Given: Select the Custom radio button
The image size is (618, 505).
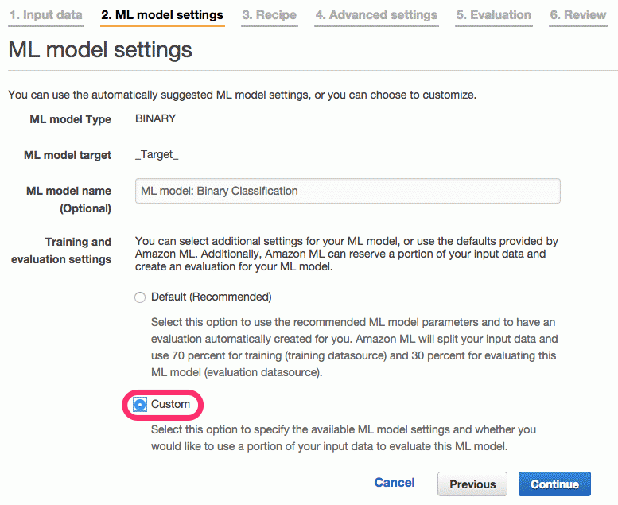Looking at the screenshot, I should tap(139, 405).
